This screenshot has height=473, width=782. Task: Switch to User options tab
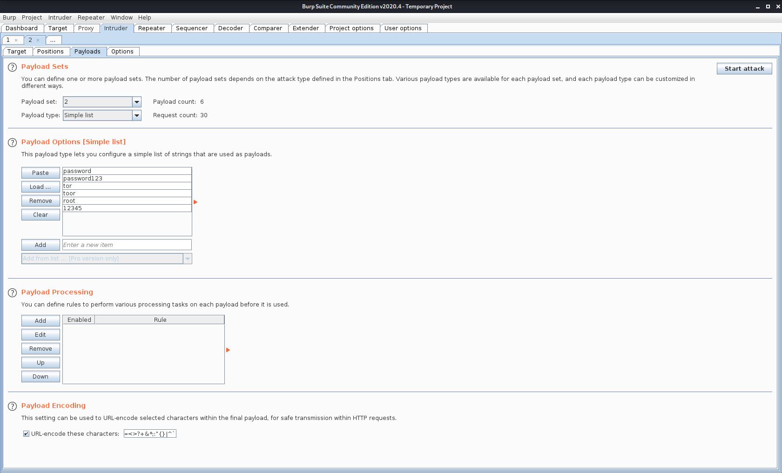point(403,28)
